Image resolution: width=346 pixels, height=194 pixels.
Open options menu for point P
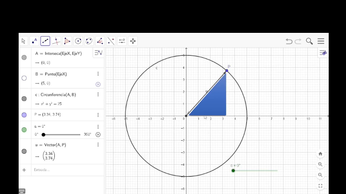tap(98, 115)
